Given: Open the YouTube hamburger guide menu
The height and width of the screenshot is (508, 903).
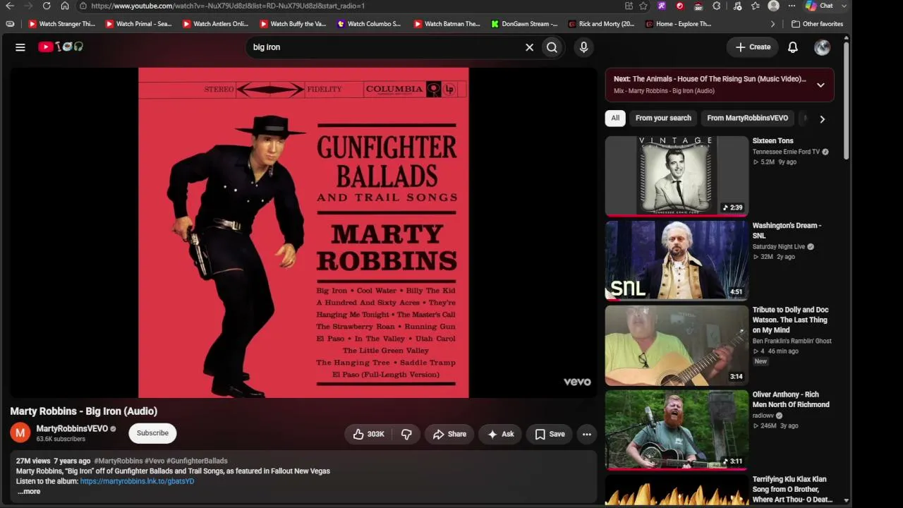Looking at the screenshot, I should (x=20, y=47).
